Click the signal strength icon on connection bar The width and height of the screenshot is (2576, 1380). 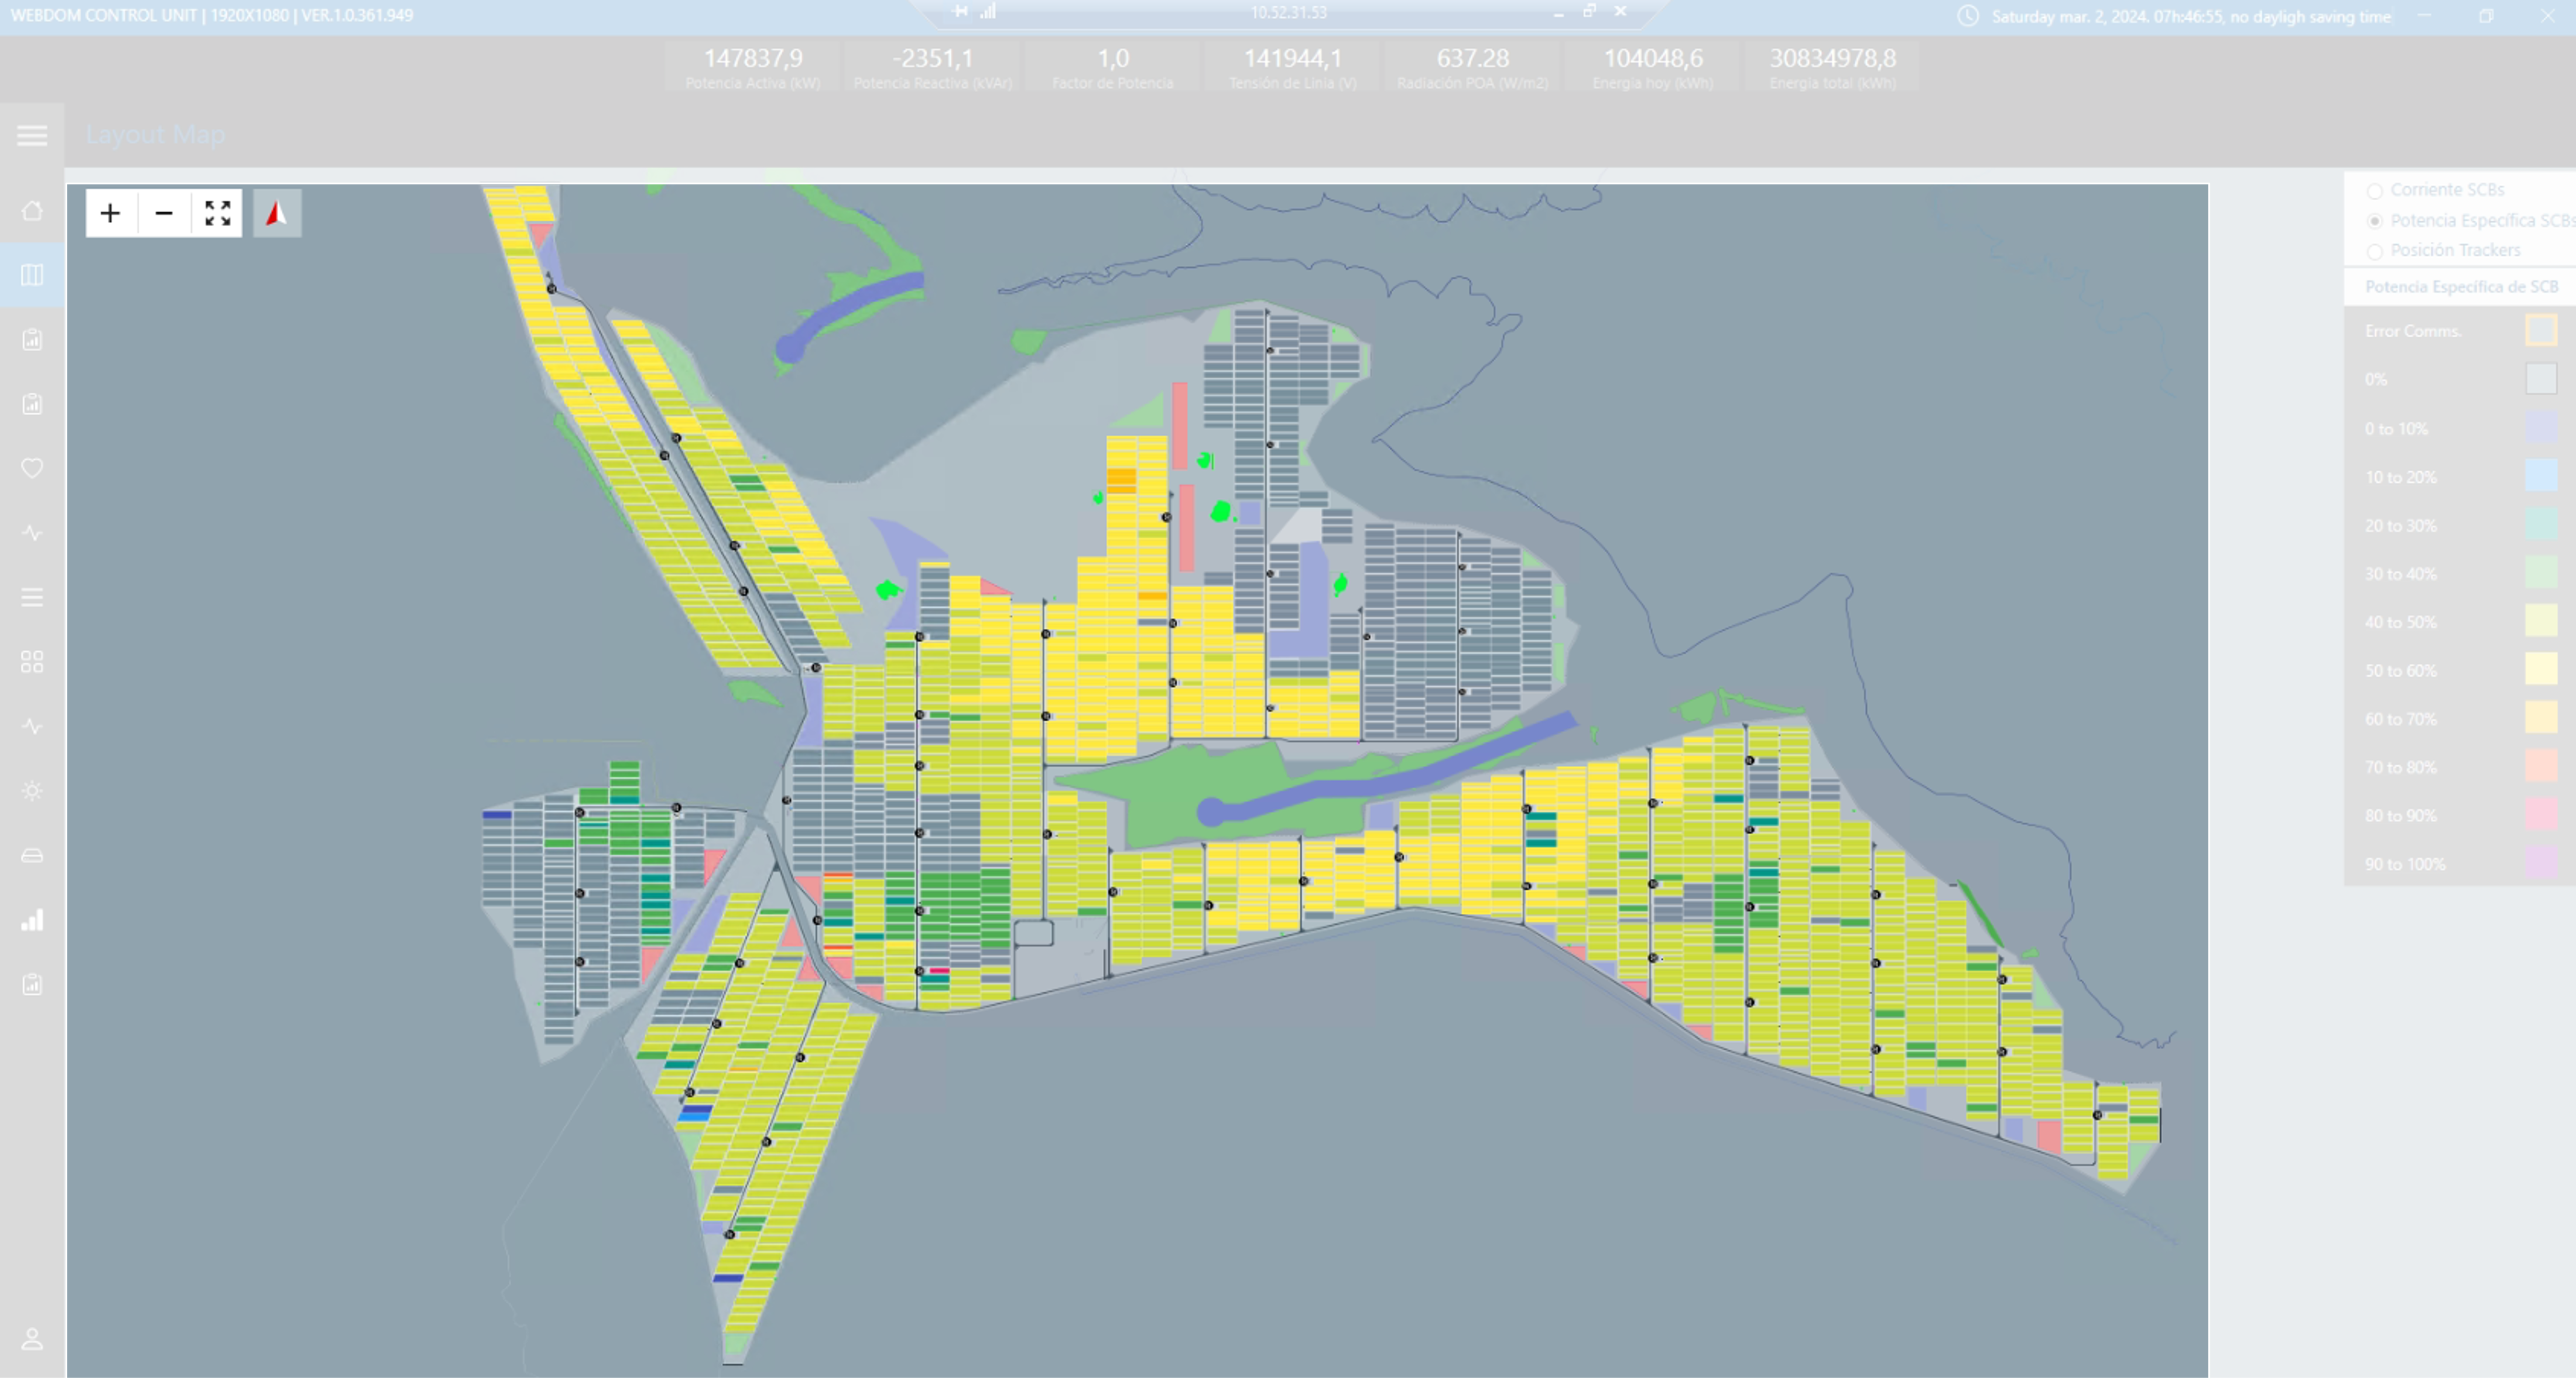[988, 11]
